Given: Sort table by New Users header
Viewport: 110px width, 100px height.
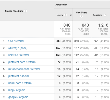Looking at the screenshot, I should (81, 13).
